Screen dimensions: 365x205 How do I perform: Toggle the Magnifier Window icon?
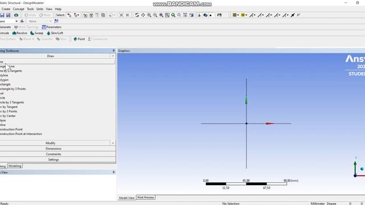[167, 15]
